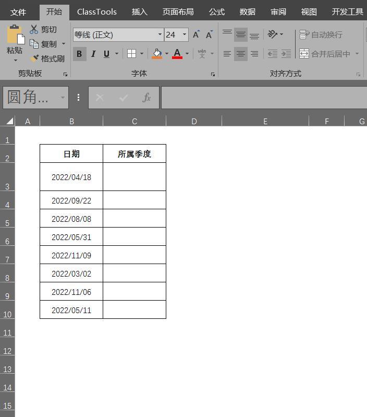
Task: Open Insert Function fx
Action: pyautogui.click(x=146, y=98)
